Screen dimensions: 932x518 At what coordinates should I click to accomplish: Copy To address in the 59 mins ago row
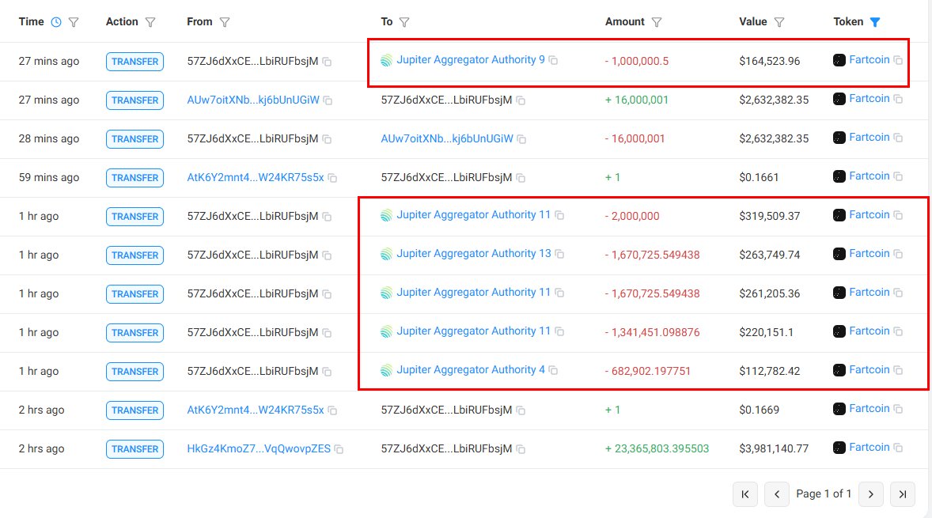point(521,178)
